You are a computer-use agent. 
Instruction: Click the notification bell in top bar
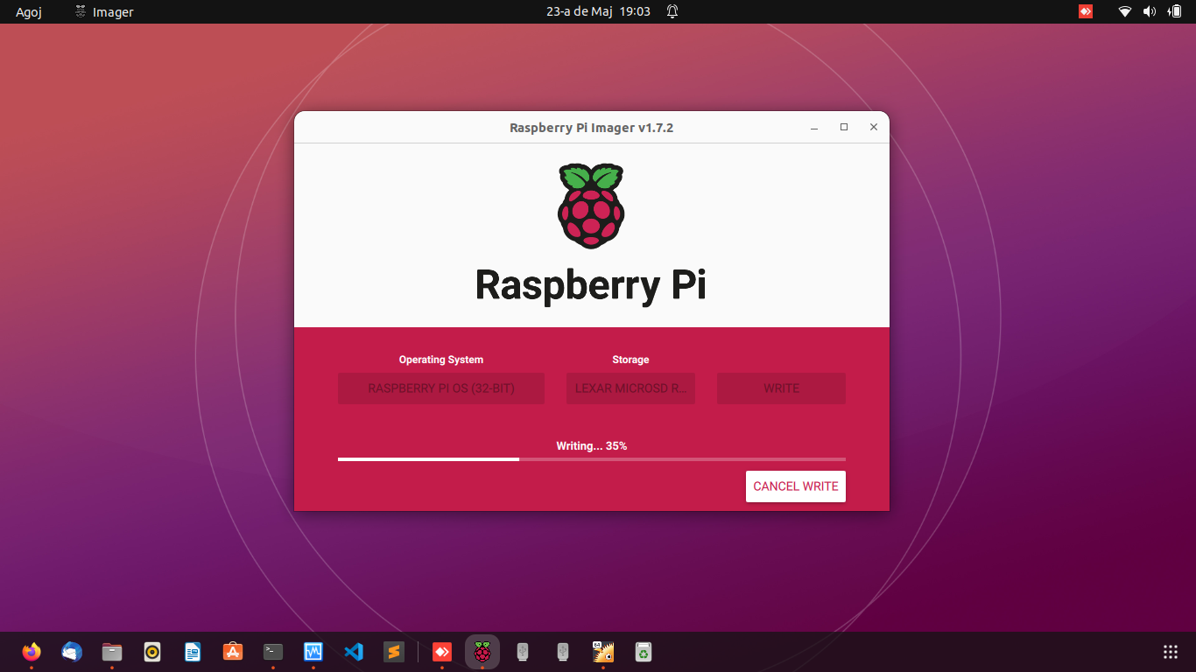[x=672, y=11]
